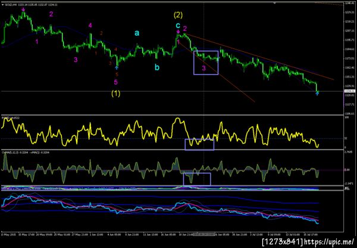Select the magenta 5 label above yellow (1)

pyautogui.click(x=115, y=82)
